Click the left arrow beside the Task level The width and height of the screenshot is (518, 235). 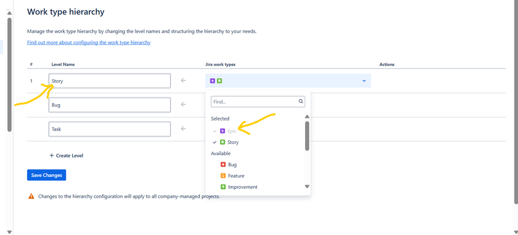[x=183, y=128]
